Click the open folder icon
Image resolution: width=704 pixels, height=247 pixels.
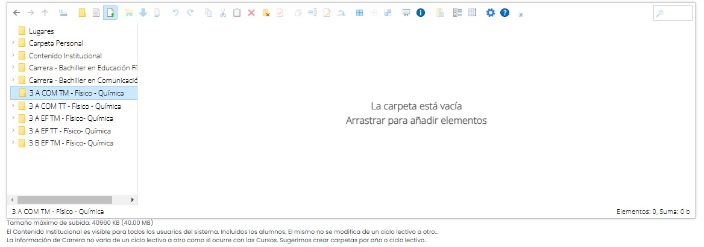tap(129, 13)
